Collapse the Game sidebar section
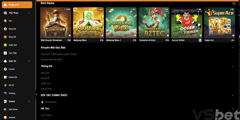The height and width of the screenshot is (120, 240). (29, 101)
